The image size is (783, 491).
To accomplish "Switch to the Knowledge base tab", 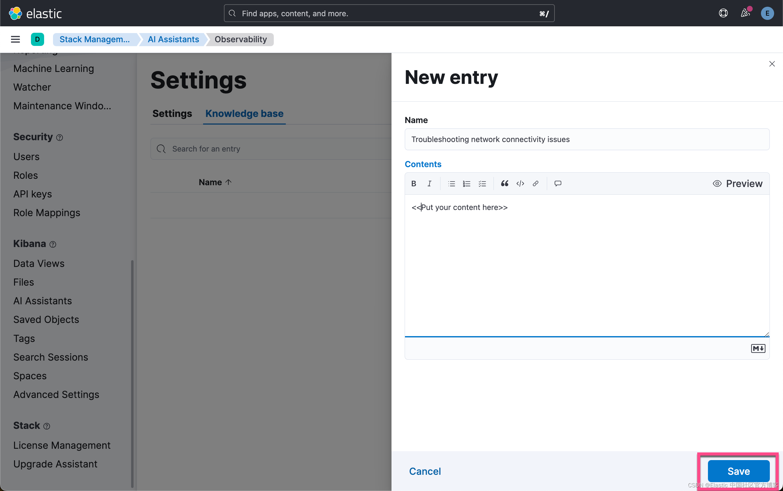I will (244, 113).
